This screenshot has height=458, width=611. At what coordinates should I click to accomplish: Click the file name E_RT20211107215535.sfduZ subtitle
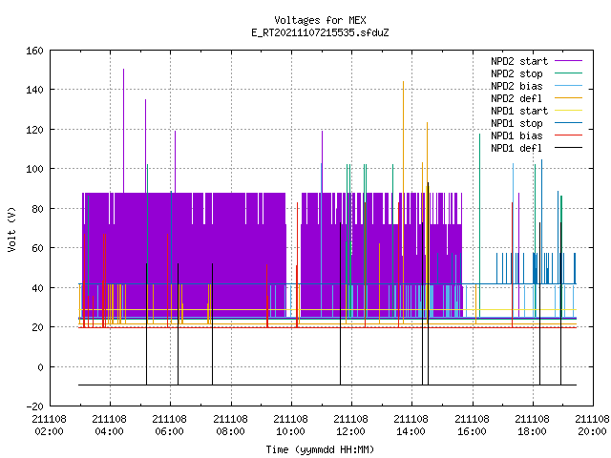[320, 32]
